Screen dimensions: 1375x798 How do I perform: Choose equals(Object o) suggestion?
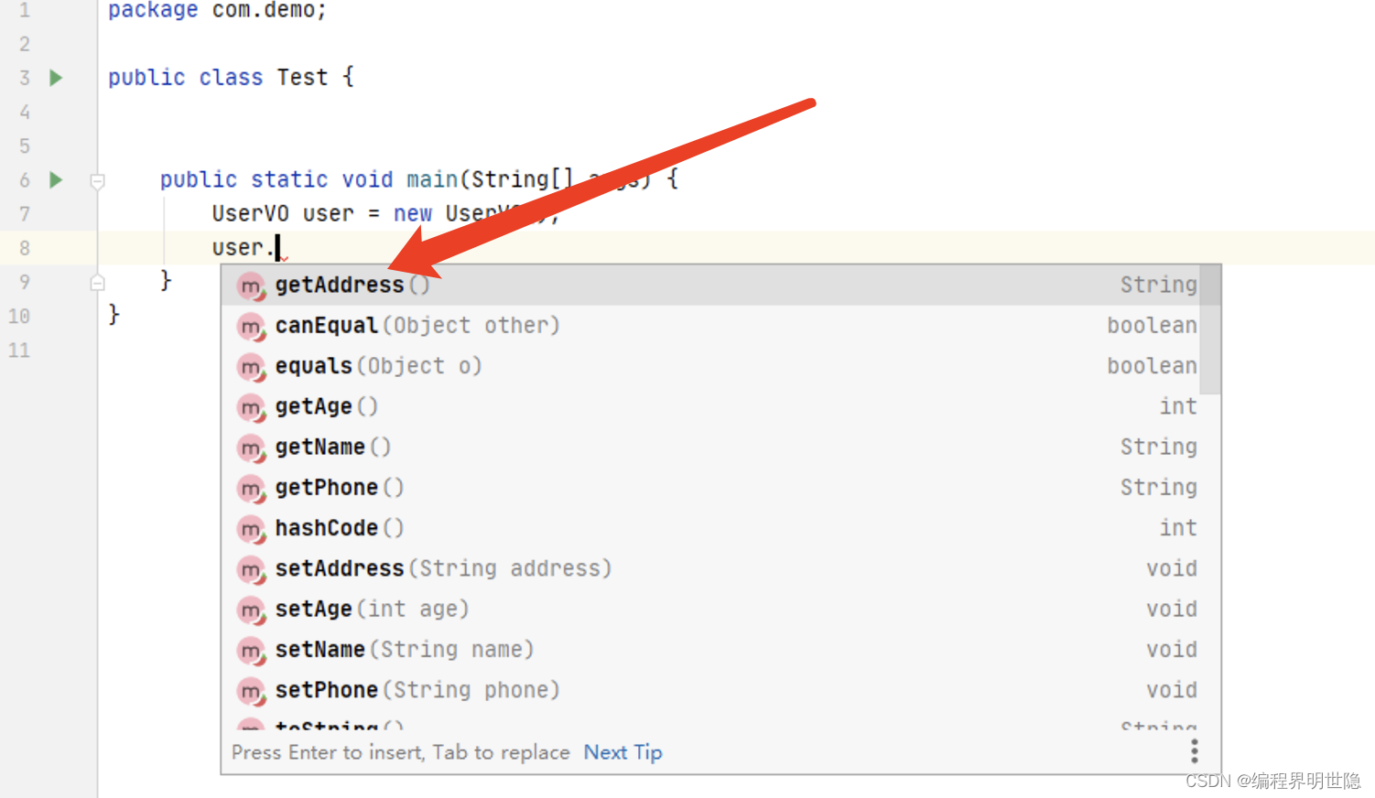click(712, 366)
